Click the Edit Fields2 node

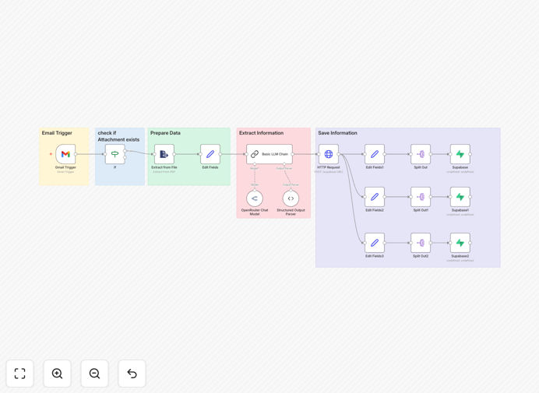point(375,197)
